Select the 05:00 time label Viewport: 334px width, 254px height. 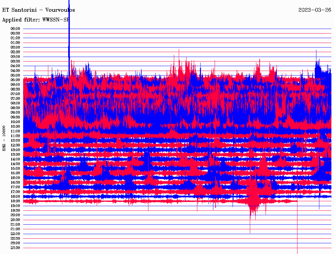[x=15, y=75]
